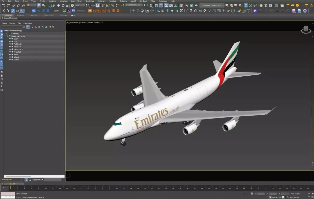This screenshot has width=314, height=199.
Task: Choose the Select and Rotate tool
Action: pyautogui.click(x=63, y=5)
